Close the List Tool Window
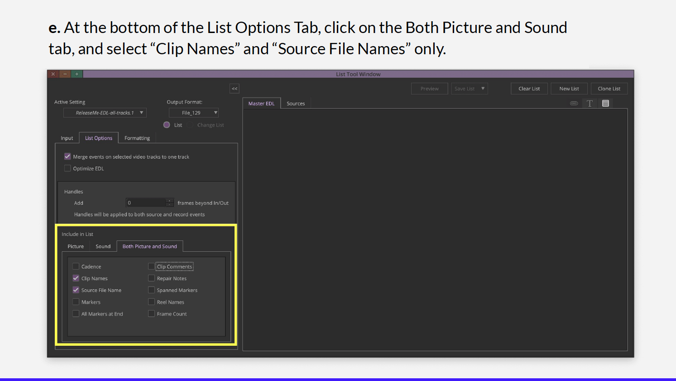 (x=53, y=74)
